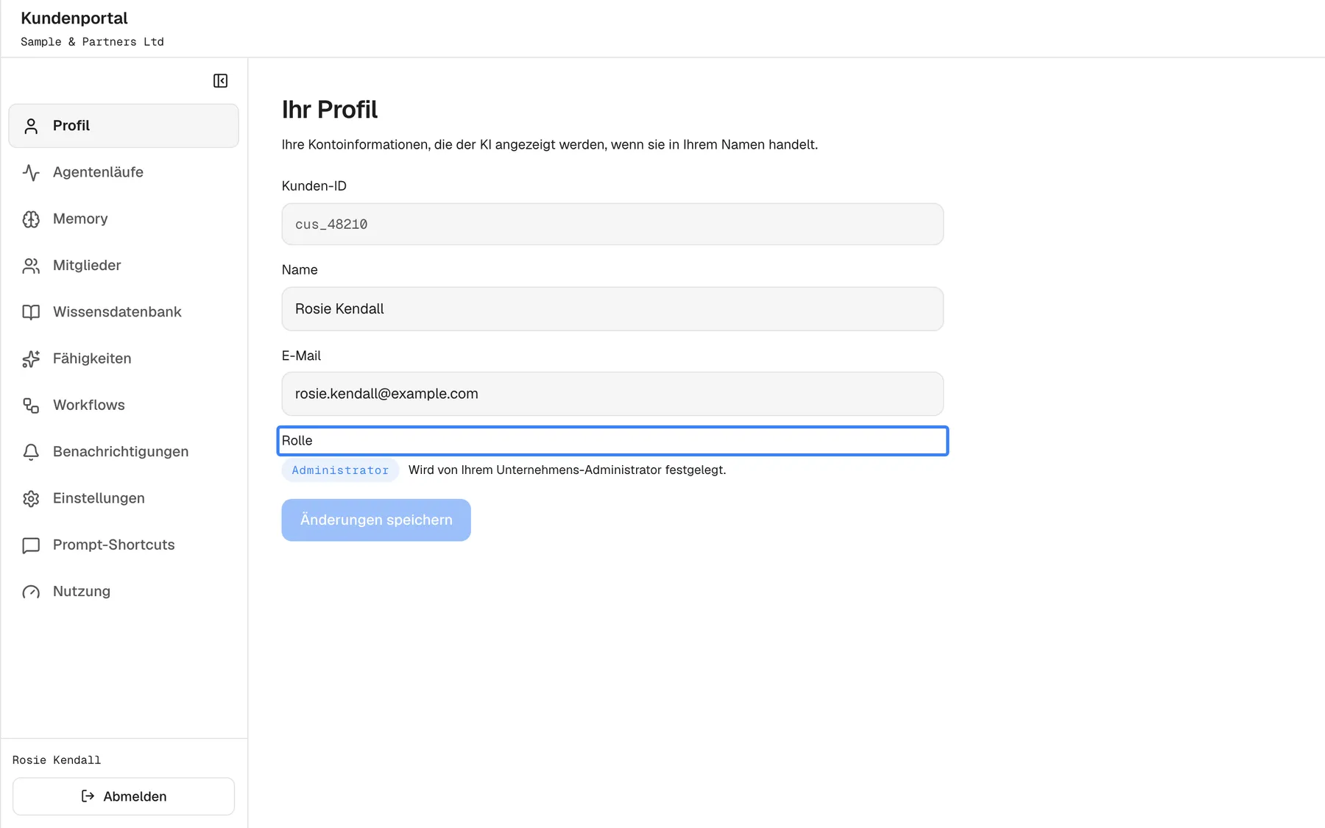Click the Rolle label
Image resolution: width=1325 pixels, height=828 pixels.
[x=297, y=441]
